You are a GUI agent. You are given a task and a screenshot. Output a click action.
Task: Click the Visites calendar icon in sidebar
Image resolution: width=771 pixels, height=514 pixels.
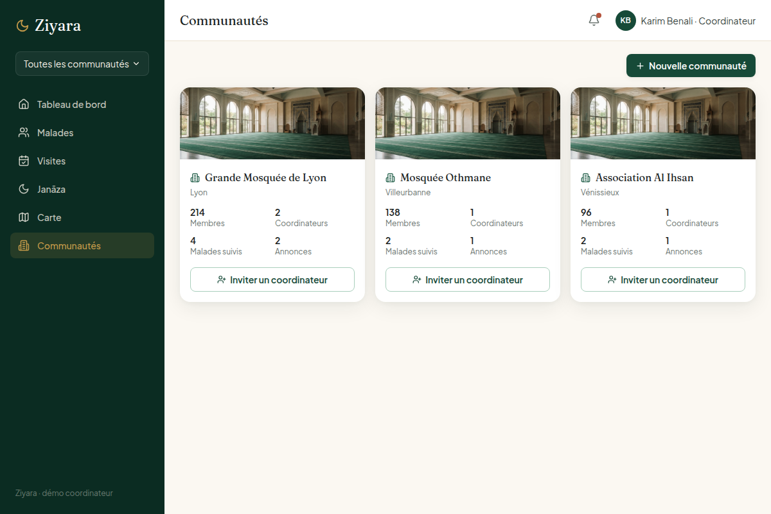[x=24, y=161]
